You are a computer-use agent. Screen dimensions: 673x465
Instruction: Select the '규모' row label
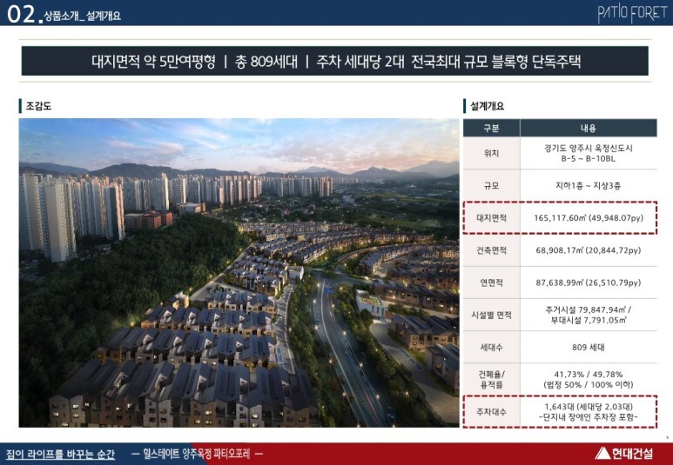click(491, 186)
